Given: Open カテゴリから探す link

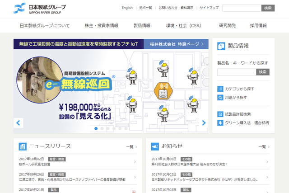Looking at the screenshot, I should (240, 89).
